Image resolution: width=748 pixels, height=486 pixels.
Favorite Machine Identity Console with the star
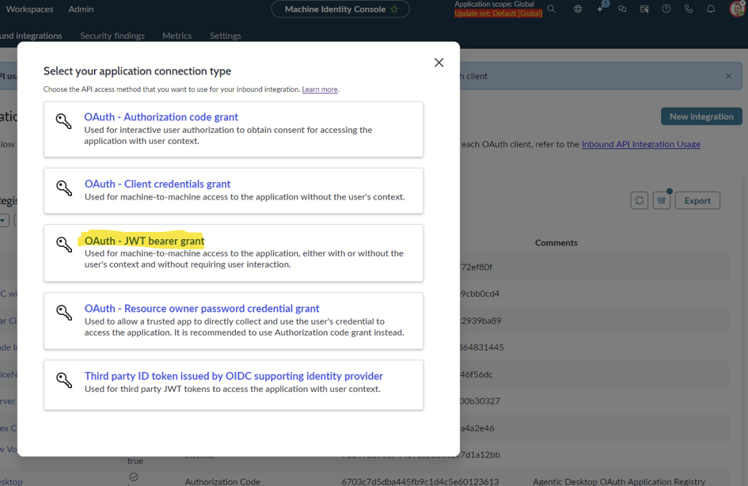tap(394, 9)
